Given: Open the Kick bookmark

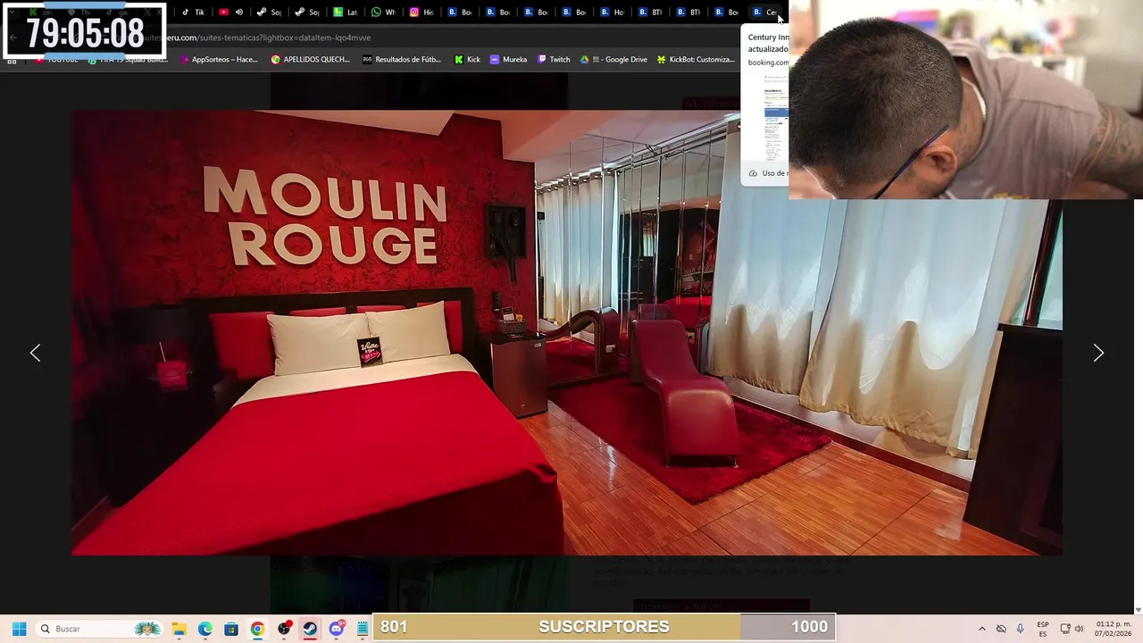Looking at the screenshot, I should point(467,60).
